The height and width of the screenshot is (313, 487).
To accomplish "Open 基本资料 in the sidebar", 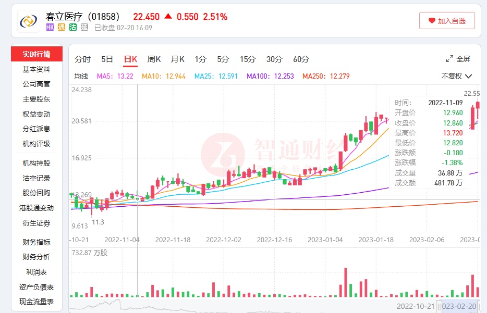I will tap(36, 69).
